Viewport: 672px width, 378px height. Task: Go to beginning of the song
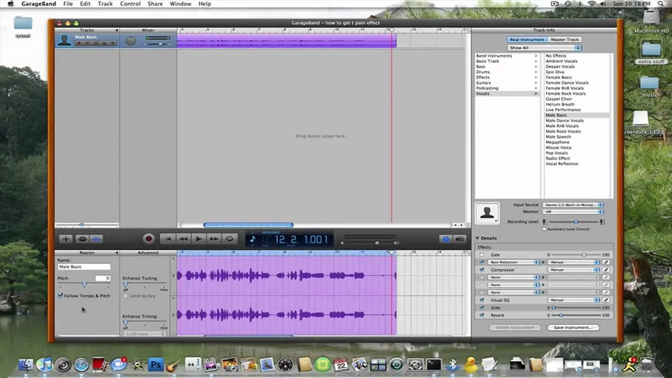click(x=168, y=239)
